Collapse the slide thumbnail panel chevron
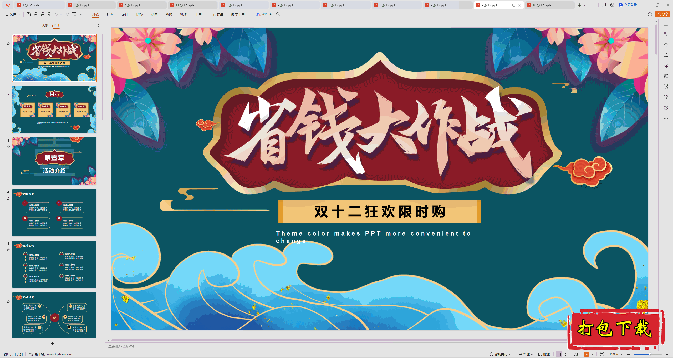 tap(98, 26)
